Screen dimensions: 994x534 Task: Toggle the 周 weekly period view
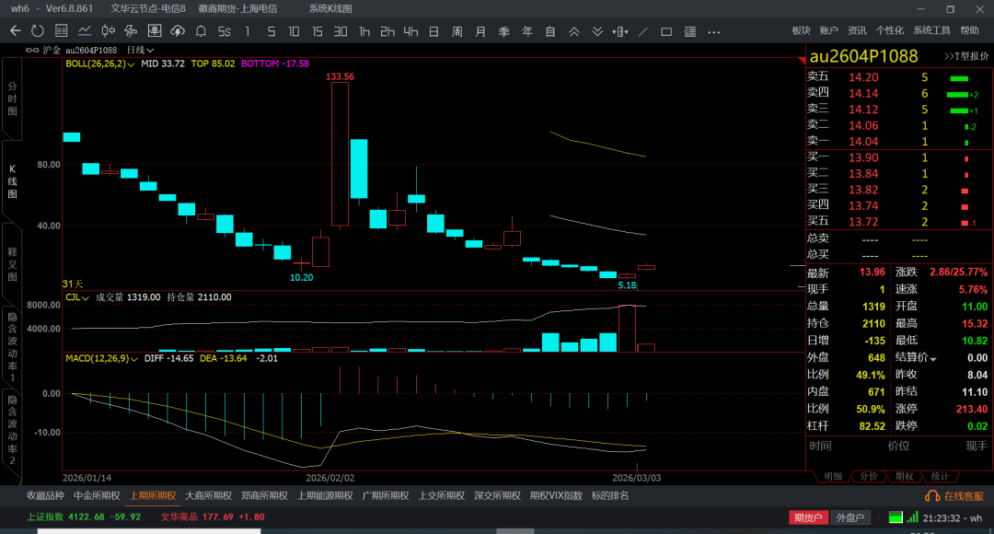click(457, 31)
